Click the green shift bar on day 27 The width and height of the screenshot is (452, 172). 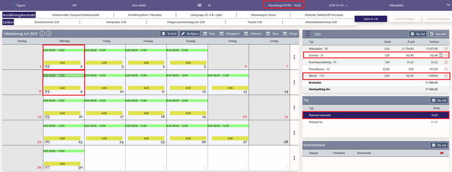228,126
